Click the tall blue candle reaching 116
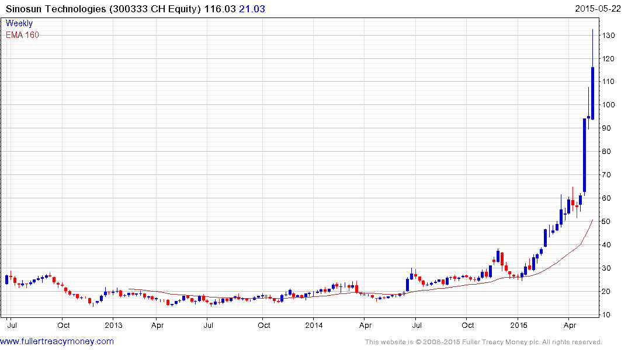This screenshot has width=628, height=350. (593, 93)
